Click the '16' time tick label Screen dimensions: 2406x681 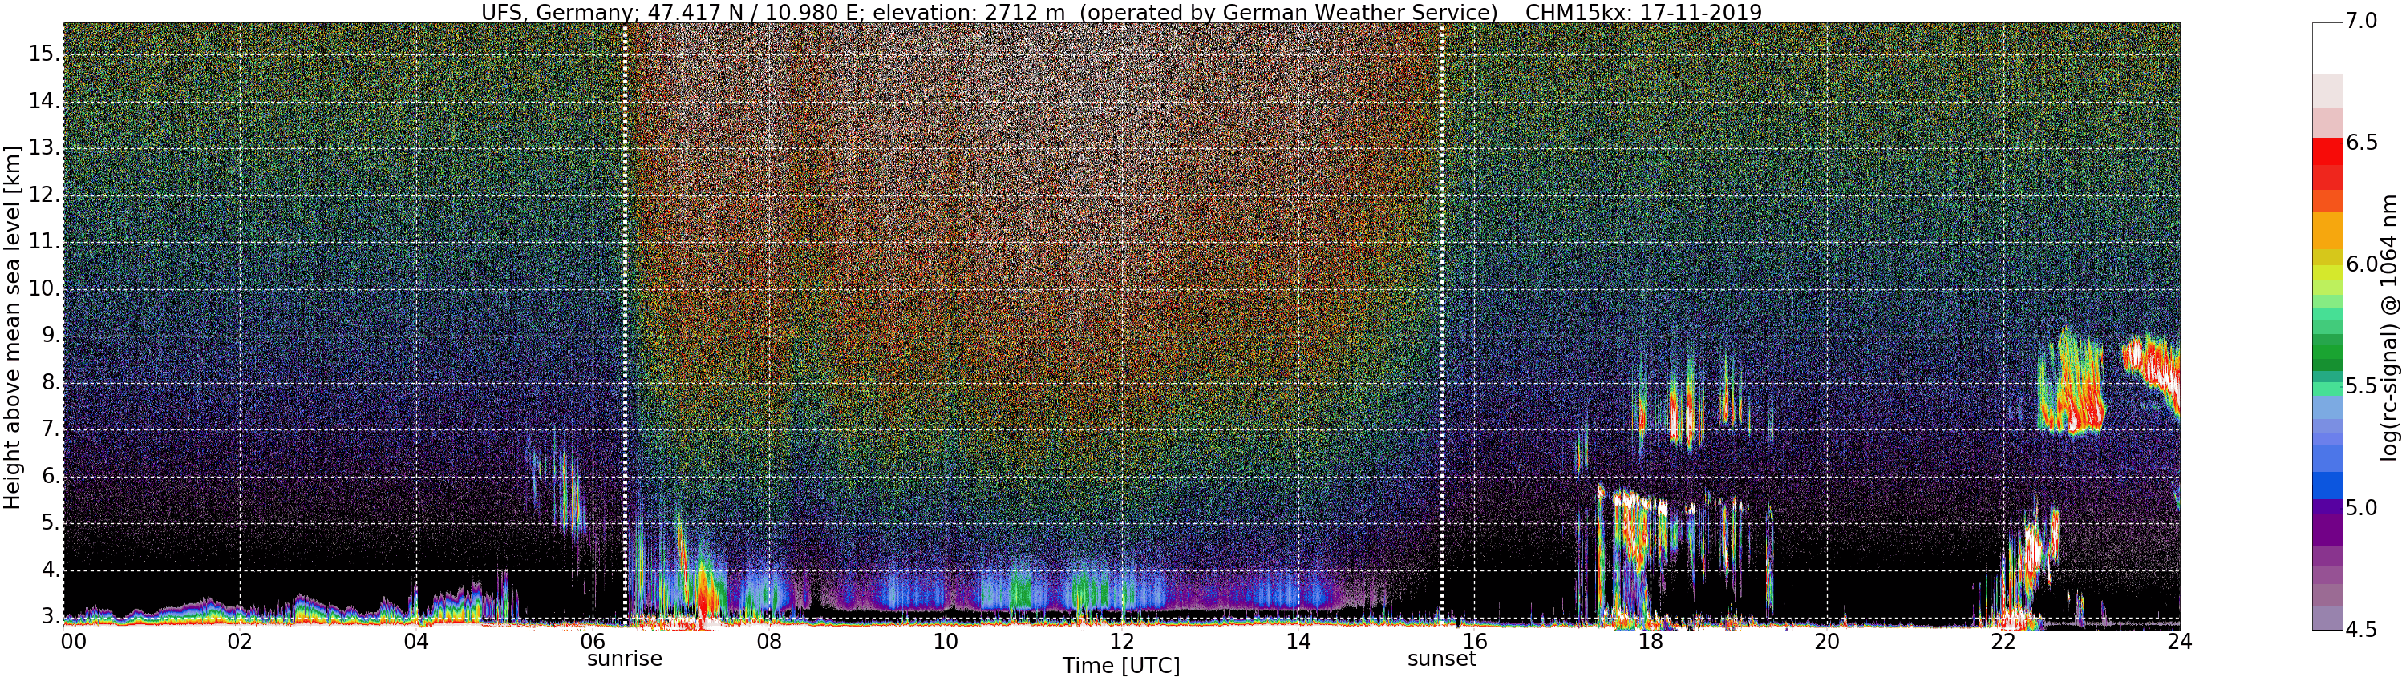coord(1475,642)
